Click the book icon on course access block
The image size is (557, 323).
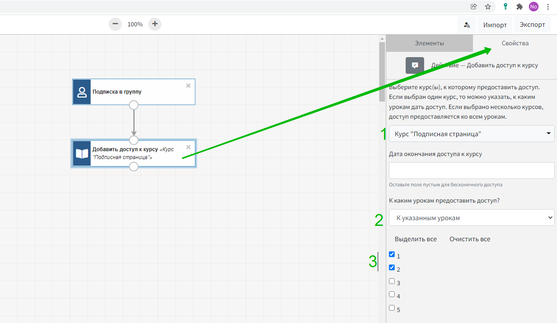tap(82, 153)
